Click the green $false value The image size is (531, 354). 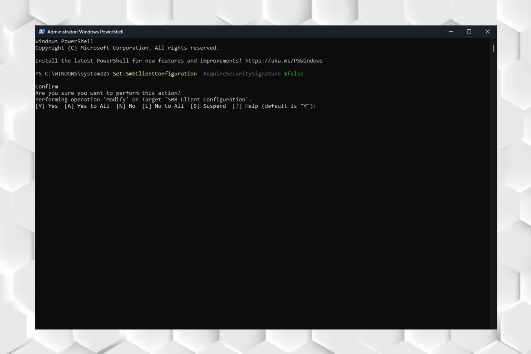click(293, 74)
